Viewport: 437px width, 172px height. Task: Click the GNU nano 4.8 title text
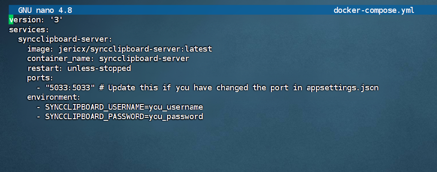coord(45,11)
